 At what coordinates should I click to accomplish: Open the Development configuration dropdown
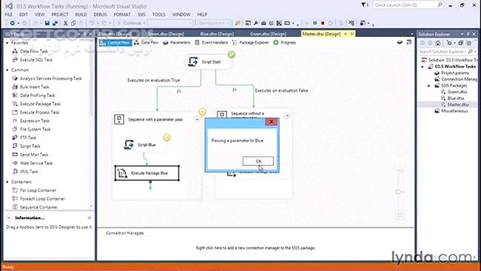click(x=213, y=23)
